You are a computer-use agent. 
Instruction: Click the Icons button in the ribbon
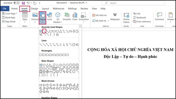pyautogui.click(x=50, y=17)
